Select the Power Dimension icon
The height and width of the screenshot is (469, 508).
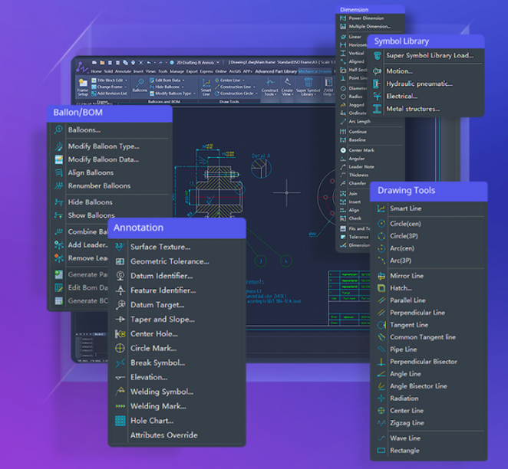[x=342, y=18]
